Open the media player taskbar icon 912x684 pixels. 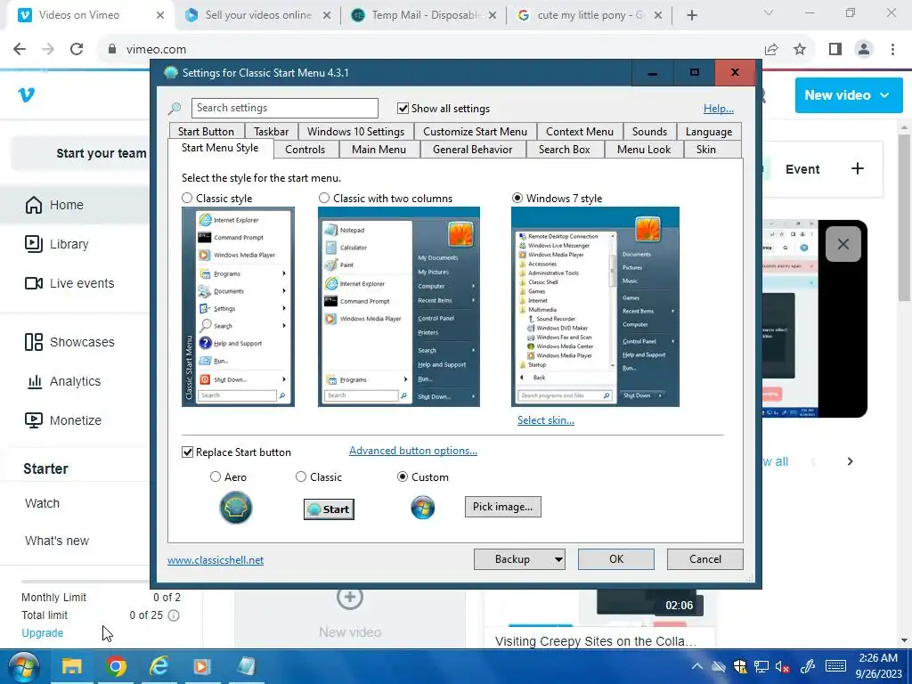pyautogui.click(x=202, y=666)
